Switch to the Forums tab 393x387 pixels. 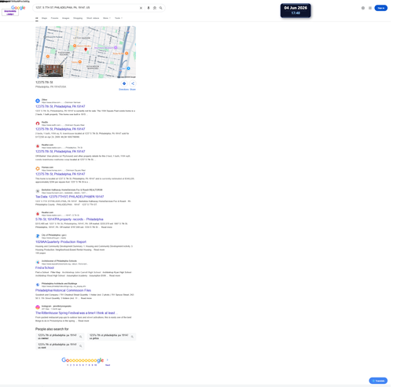pos(55,18)
